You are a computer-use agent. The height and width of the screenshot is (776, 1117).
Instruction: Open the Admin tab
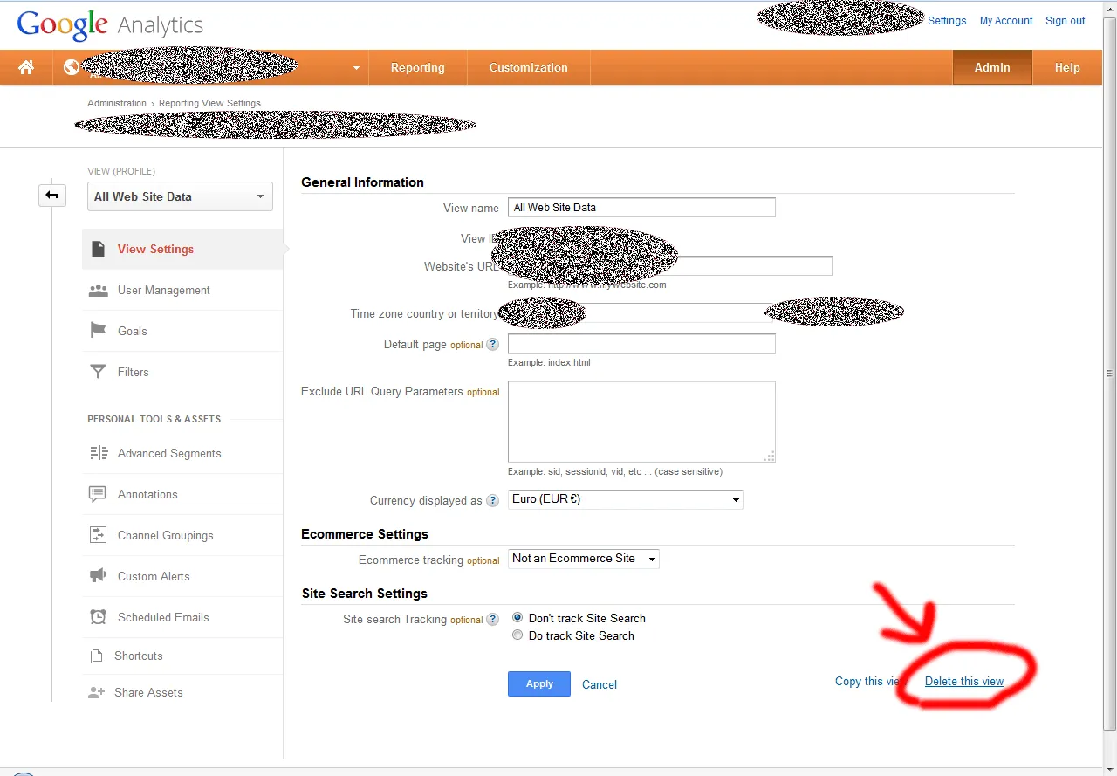coord(992,67)
